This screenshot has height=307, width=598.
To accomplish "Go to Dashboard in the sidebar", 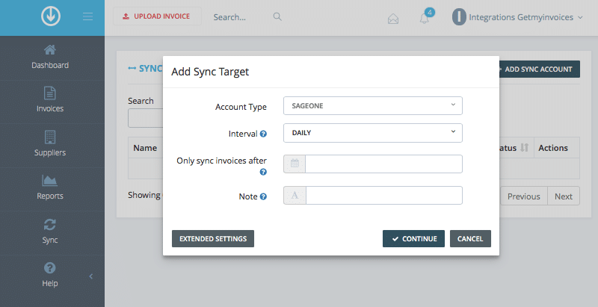I will [x=50, y=58].
